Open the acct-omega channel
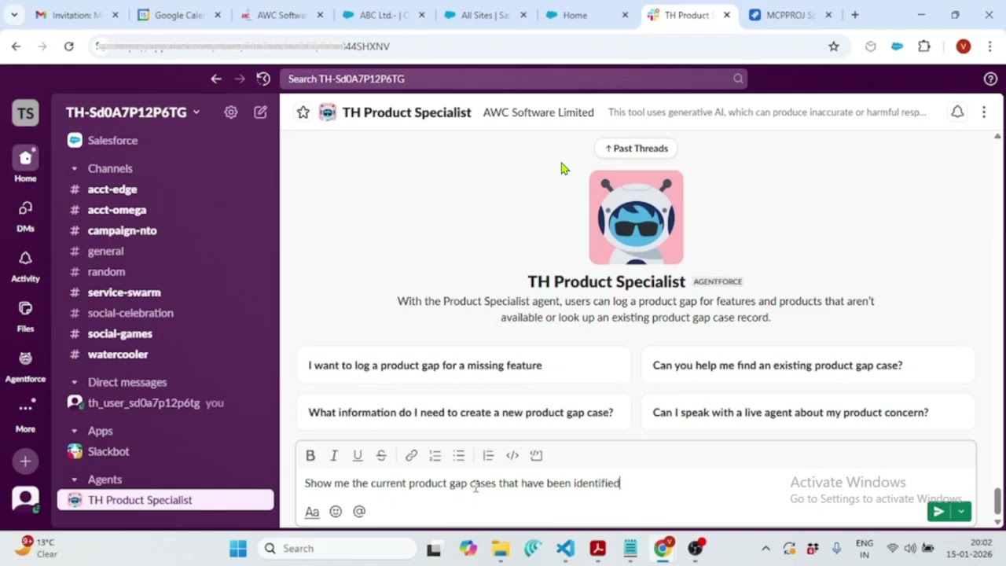The image size is (1006, 566). click(x=165, y=210)
